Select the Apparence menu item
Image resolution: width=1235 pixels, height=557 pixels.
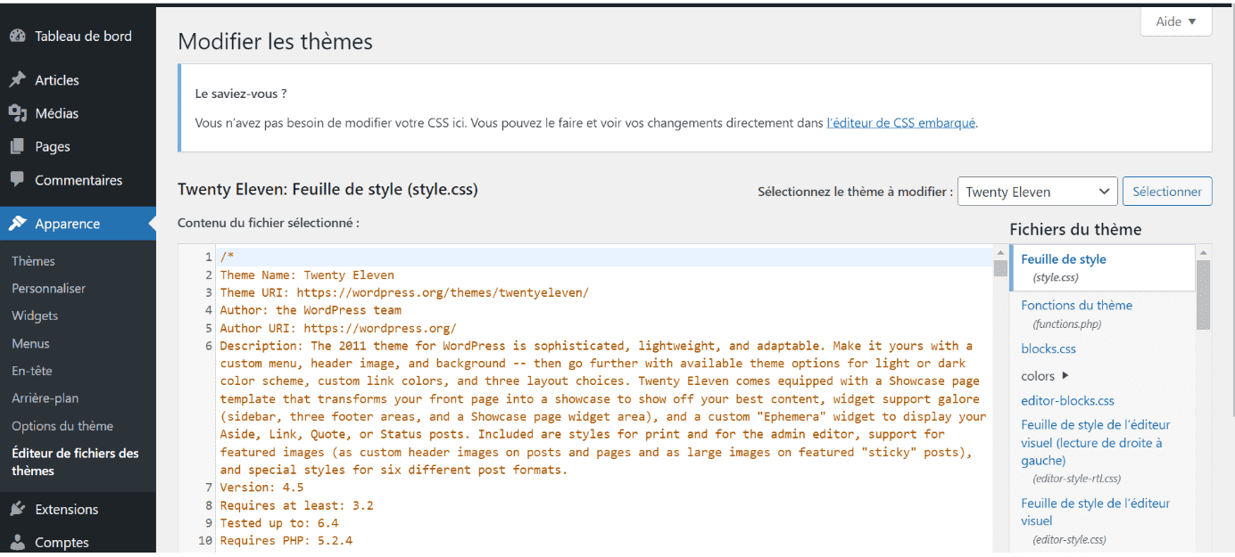(x=78, y=224)
